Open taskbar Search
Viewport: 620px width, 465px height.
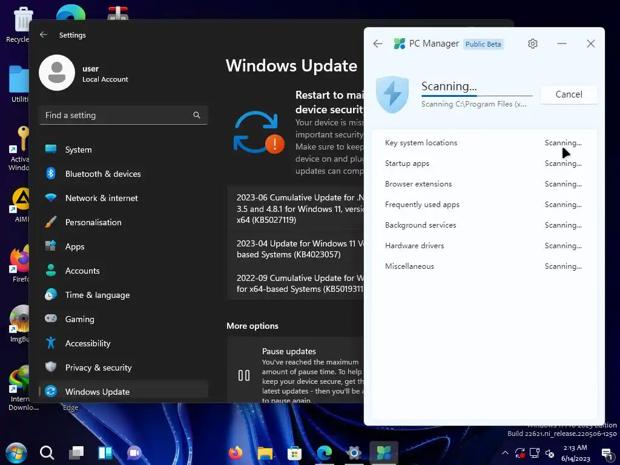pos(47,452)
